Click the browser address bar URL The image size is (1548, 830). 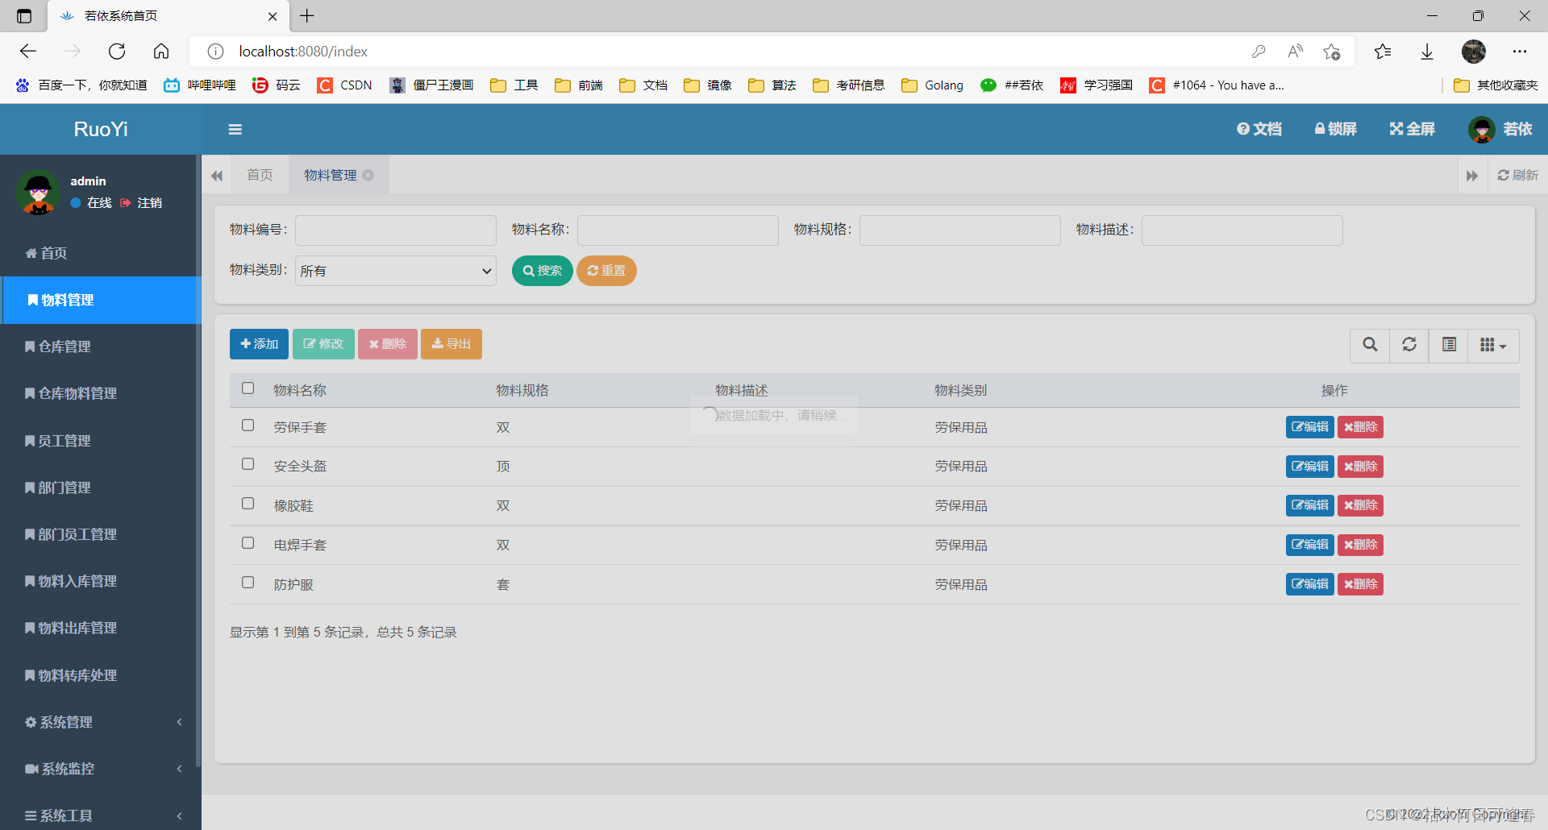click(303, 52)
